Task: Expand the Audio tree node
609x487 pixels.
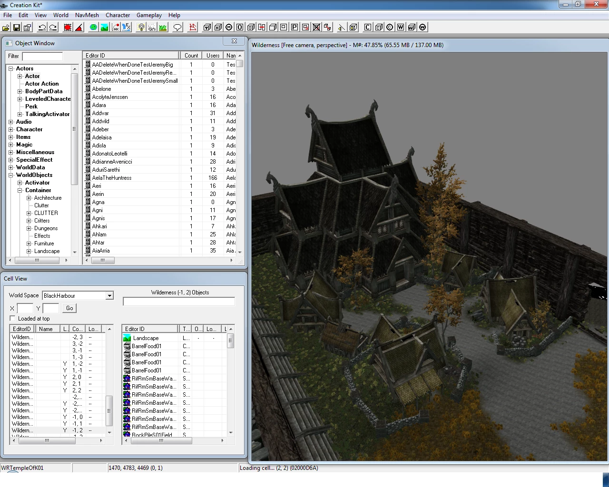Action: coord(11,122)
